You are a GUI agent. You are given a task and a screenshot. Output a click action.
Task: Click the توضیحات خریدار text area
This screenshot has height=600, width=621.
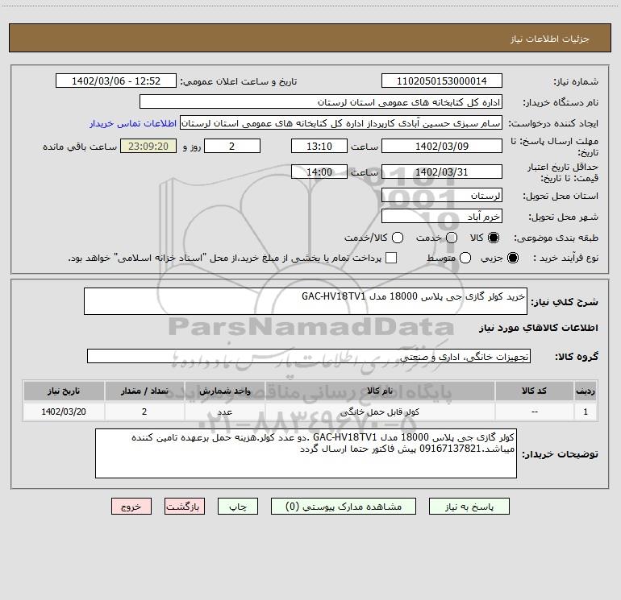tap(306, 453)
